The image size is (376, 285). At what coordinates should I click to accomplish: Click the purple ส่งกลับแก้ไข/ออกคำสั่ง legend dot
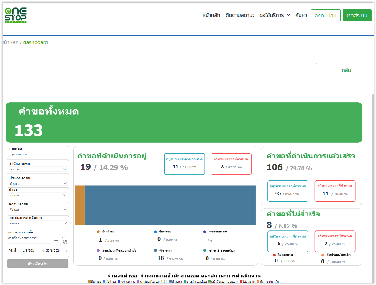point(98,251)
